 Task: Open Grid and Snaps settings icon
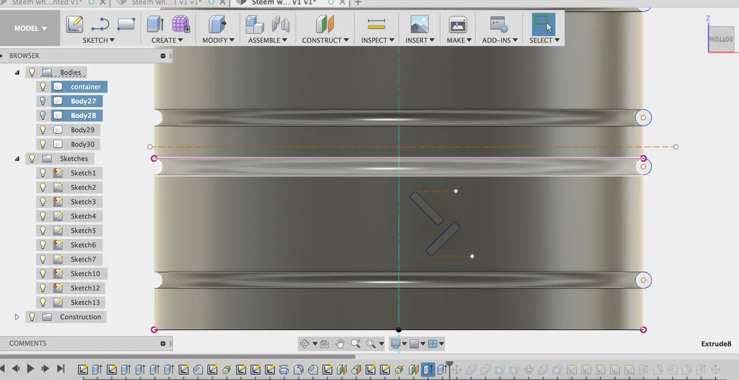pyautogui.click(x=414, y=344)
